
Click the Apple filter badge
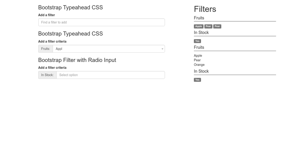199,26
